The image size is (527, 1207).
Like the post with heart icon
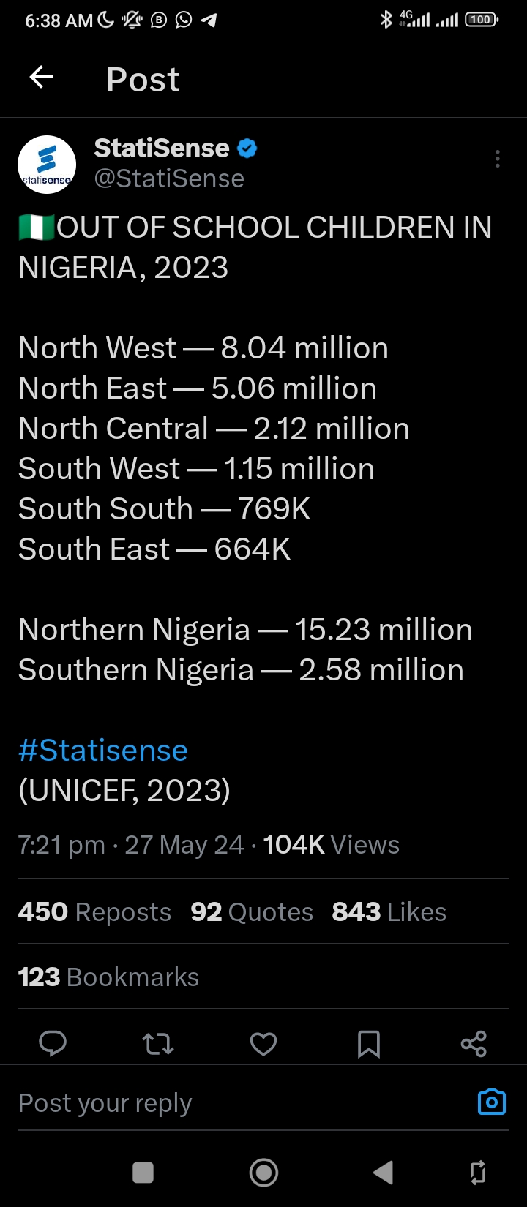pyautogui.click(x=263, y=1044)
